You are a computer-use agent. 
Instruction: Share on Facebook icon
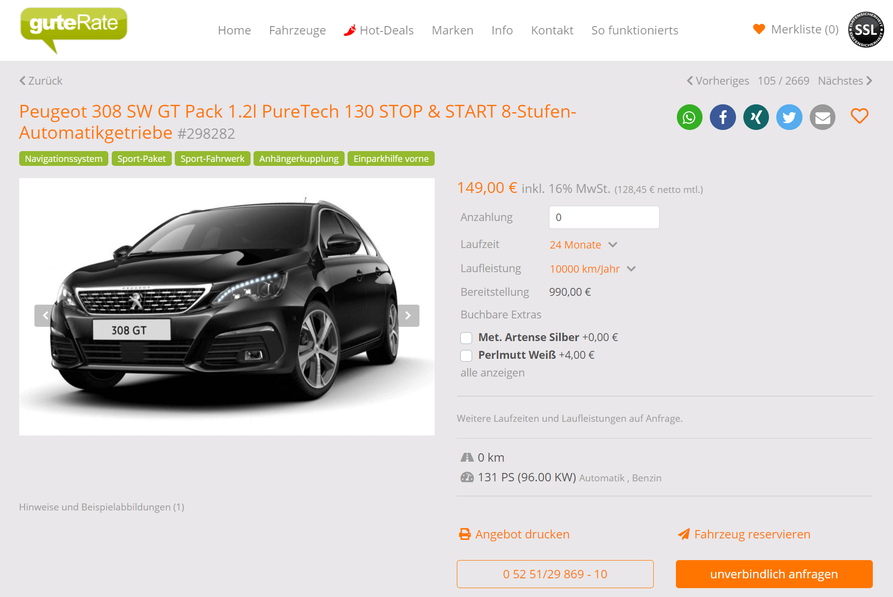pos(723,117)
